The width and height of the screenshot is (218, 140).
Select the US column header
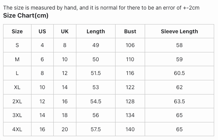coord(42,31)
